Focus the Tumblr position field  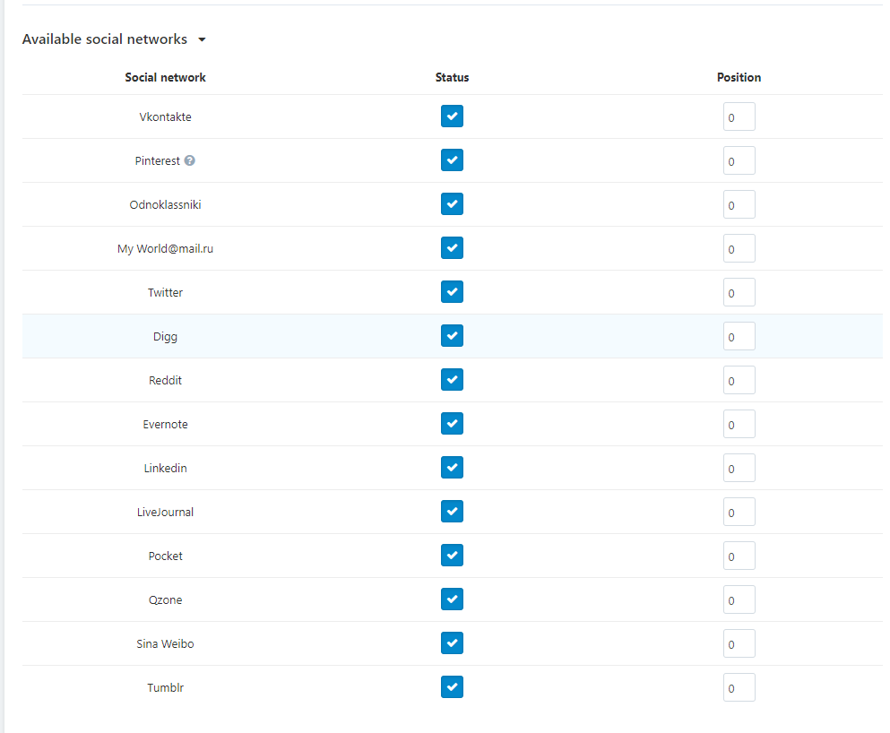(739, 687)
